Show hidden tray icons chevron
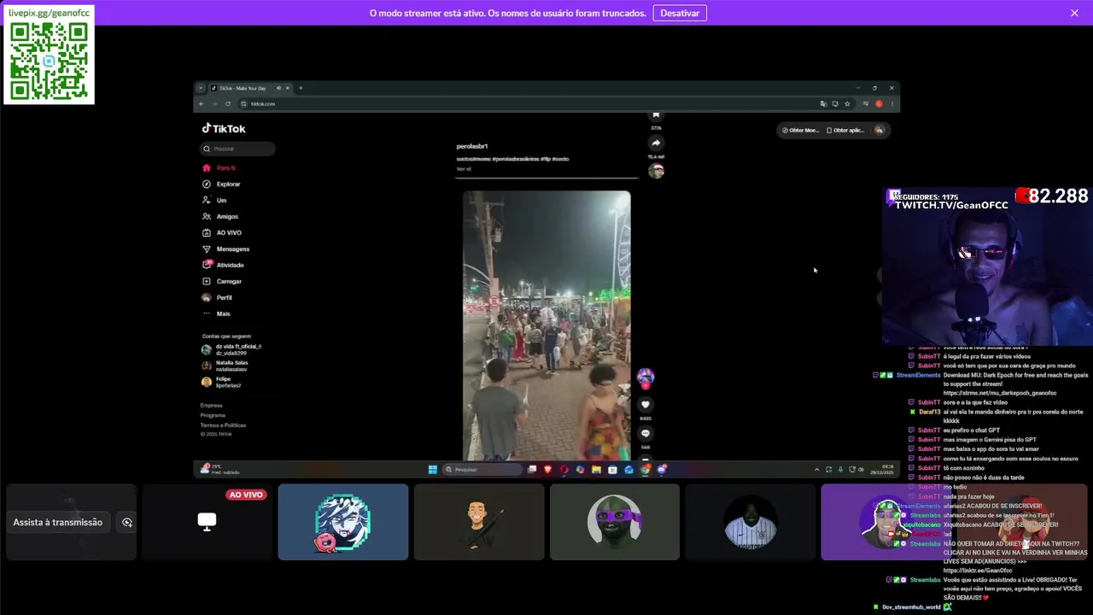The image size is (1093, 615). tap(817, 469)
